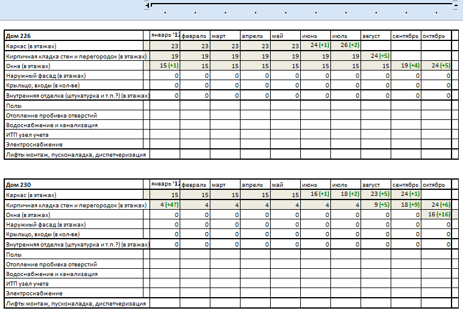463x311 pixels.
Task: Select the "сентябрь" header in Дом 230 table
Action: (x=406, y=185)
